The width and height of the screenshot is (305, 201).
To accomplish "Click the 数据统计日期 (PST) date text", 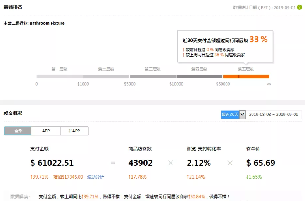I will [x=264, y=8].
